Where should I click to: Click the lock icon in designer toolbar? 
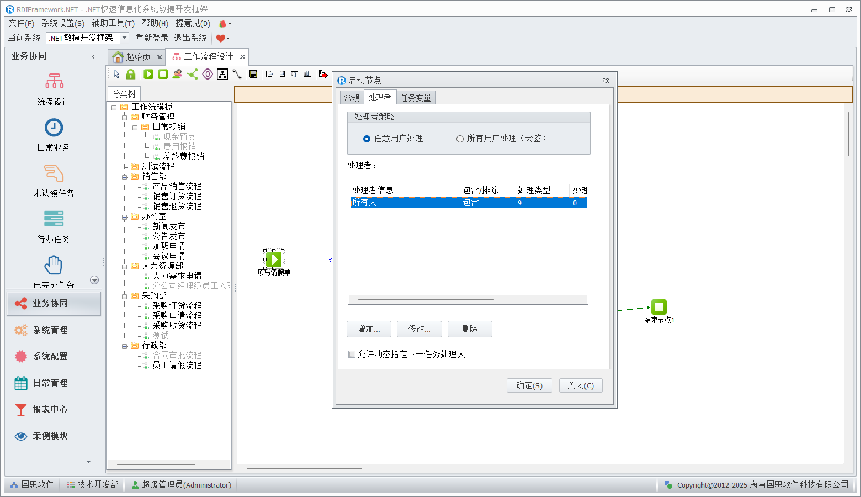(x=131, y=74)
